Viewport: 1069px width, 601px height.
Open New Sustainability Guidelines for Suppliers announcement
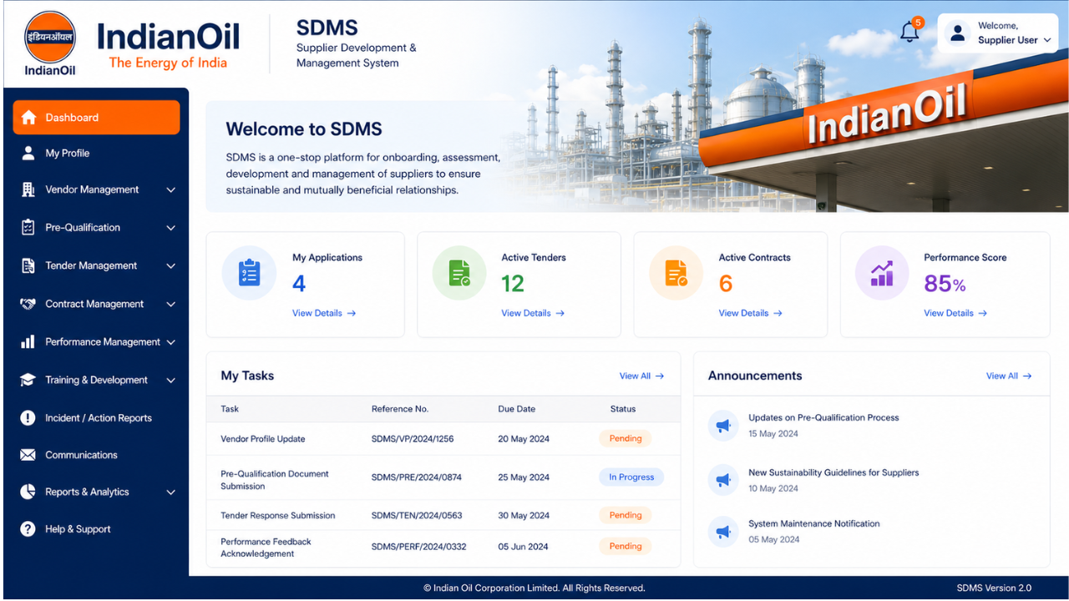pyautogui.click(x=833, y=472)
